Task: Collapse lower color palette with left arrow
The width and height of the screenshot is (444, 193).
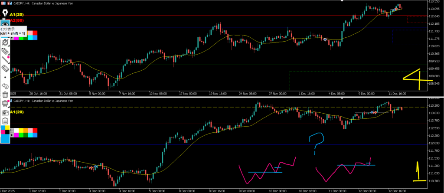Action: tap(12, 130)
